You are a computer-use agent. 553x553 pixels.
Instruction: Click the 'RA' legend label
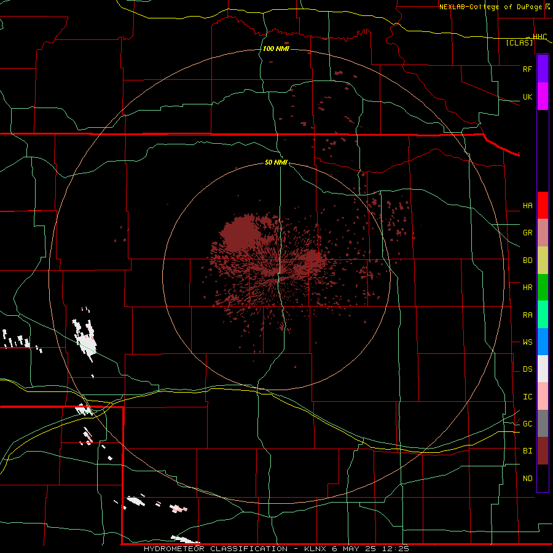click(527, 315)
